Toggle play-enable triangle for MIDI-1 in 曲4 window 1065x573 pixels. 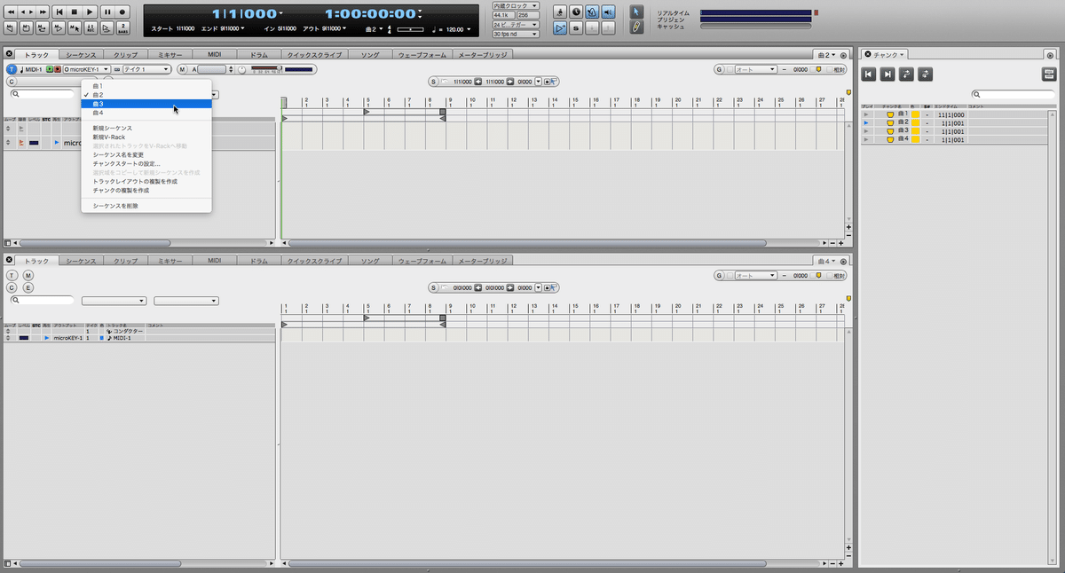tap(46, 338)
